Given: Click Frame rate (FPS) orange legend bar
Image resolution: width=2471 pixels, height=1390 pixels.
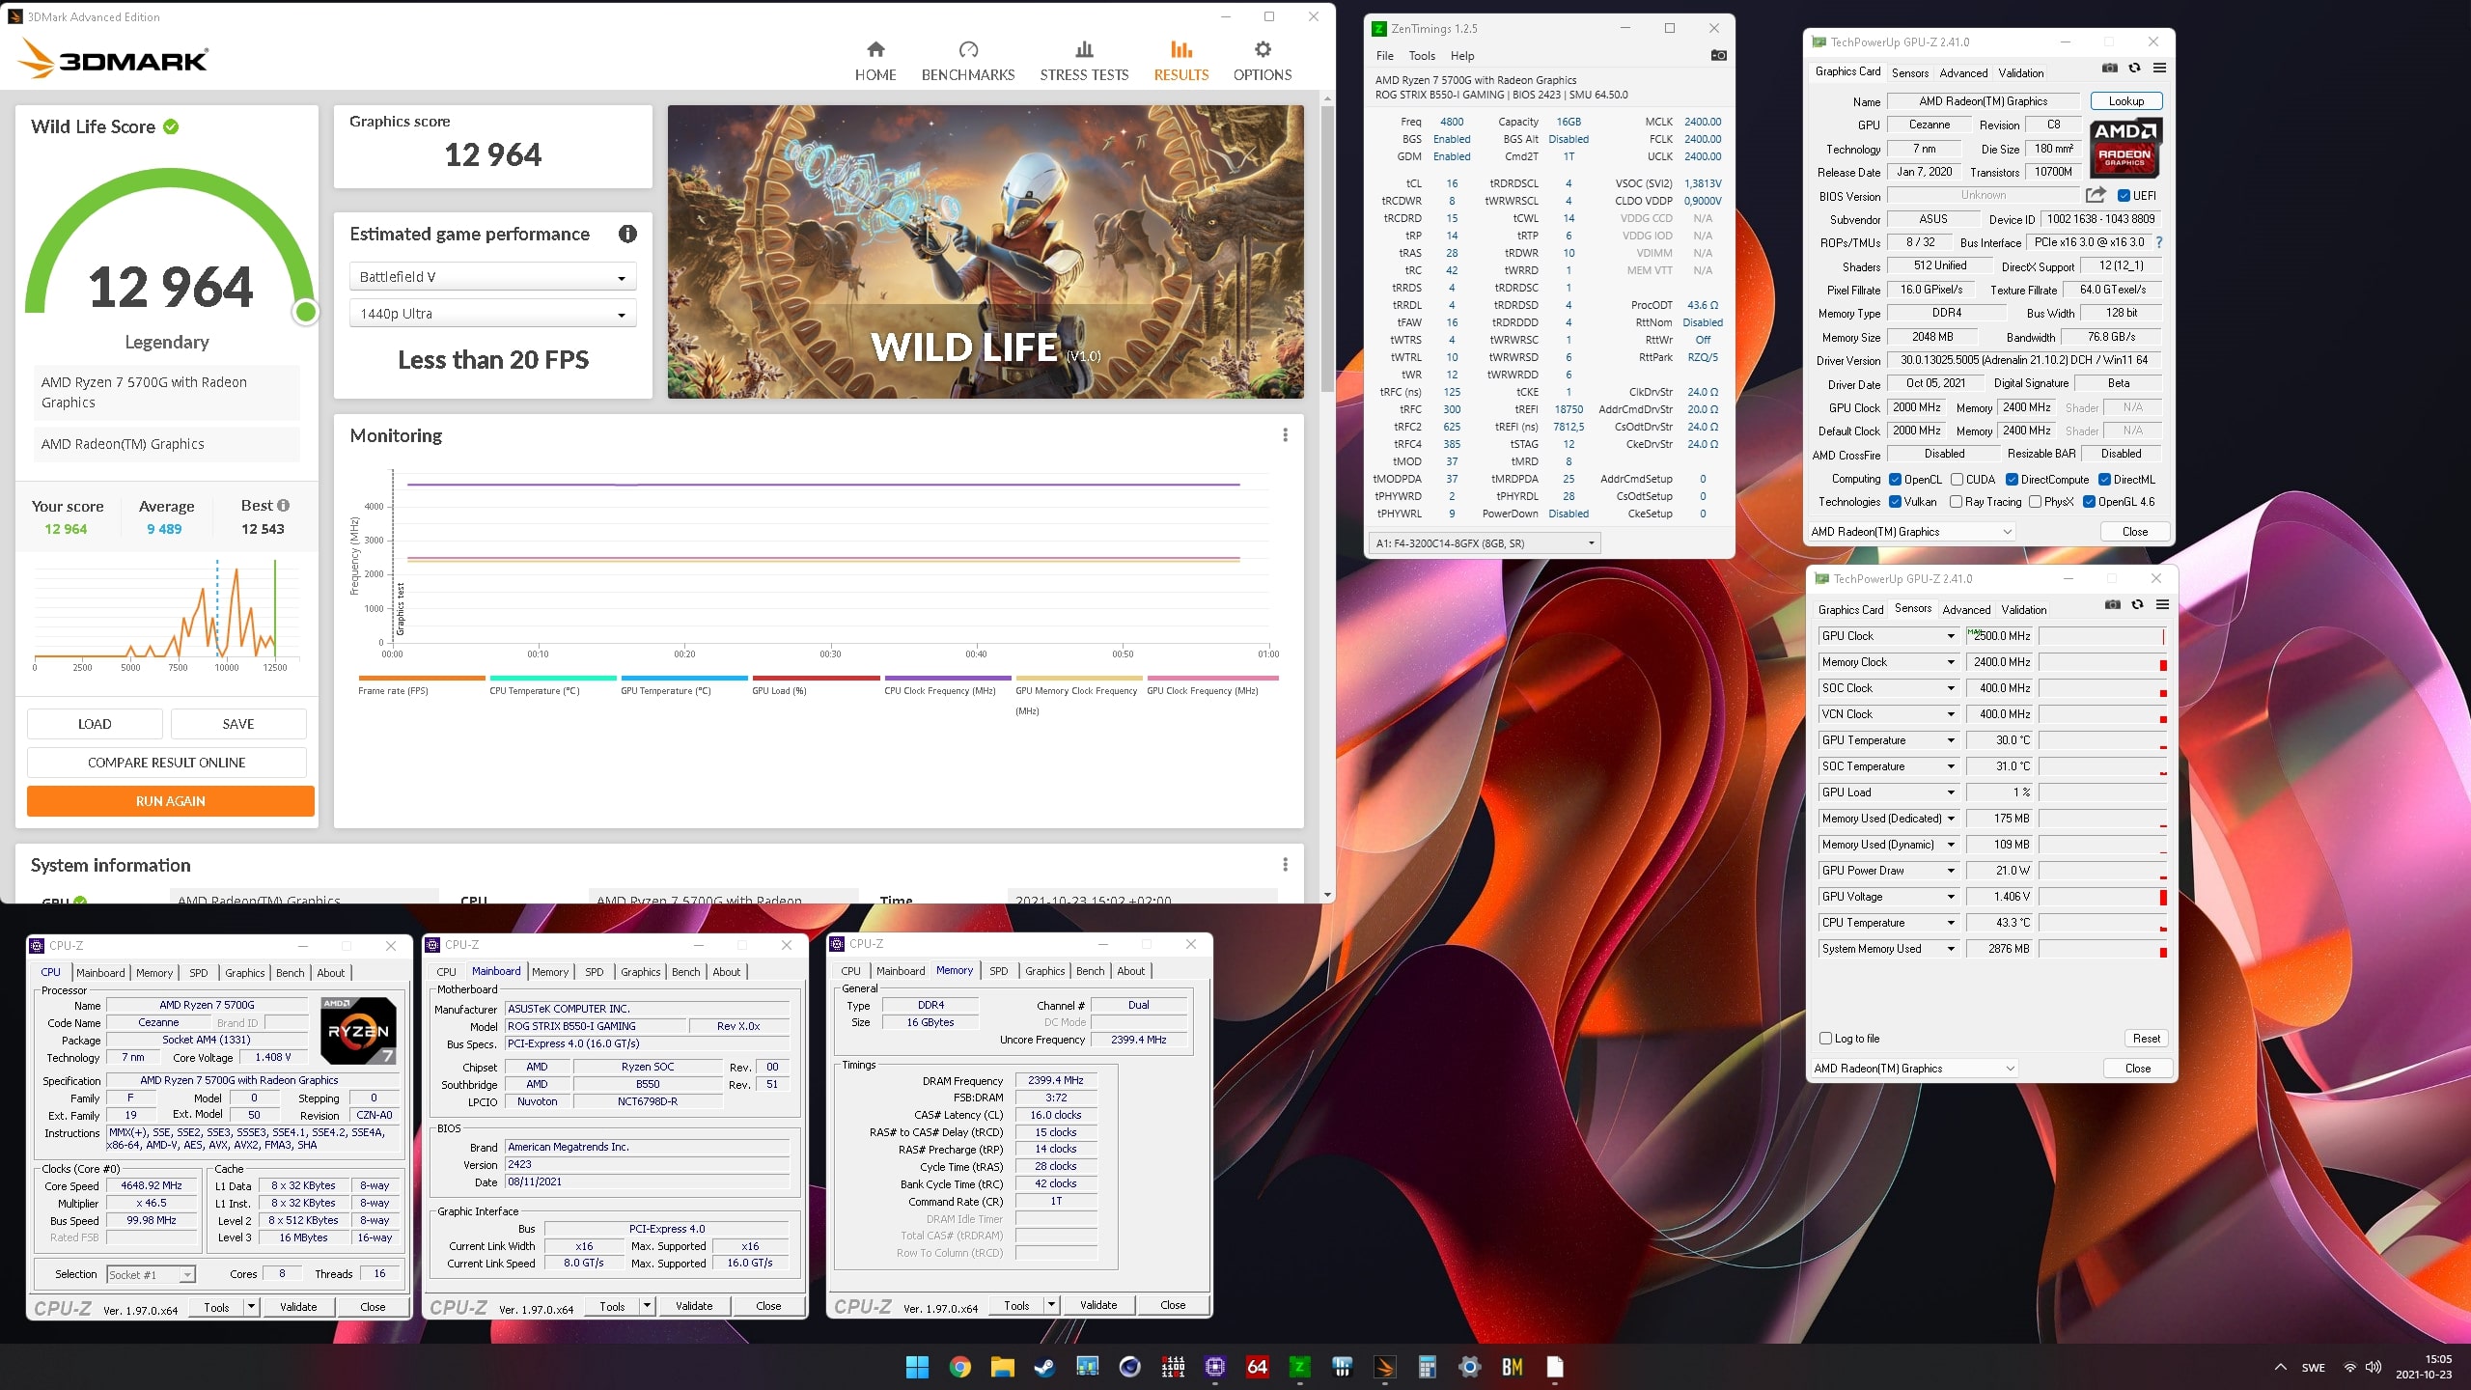Looking at the screenshot, I should tap(421, 678).
